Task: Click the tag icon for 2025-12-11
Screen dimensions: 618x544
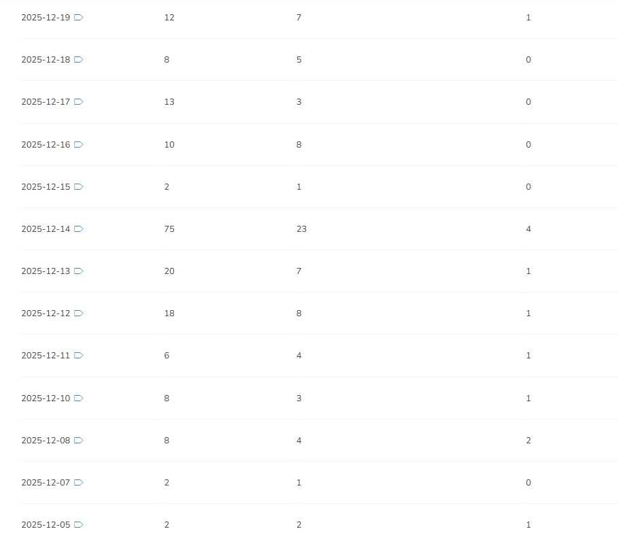Action: (x=79, y=356)
